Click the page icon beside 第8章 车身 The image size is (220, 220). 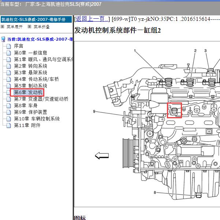[x=9, y=106]
